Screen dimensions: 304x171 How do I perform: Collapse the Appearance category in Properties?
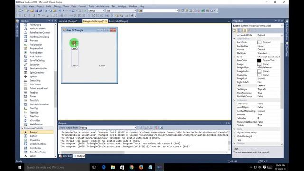tap(234, 39)
